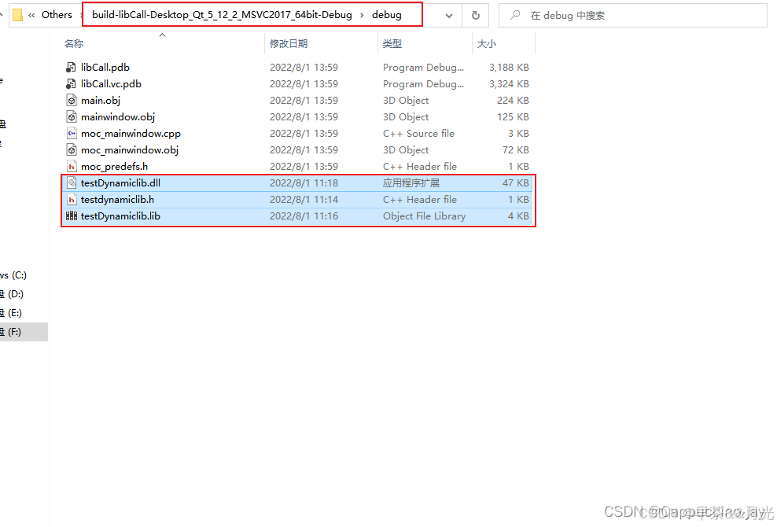Screen dimensions: 777x527
Task: Expand the chevron after the build-libCall folder
Action: click(362, 16)
